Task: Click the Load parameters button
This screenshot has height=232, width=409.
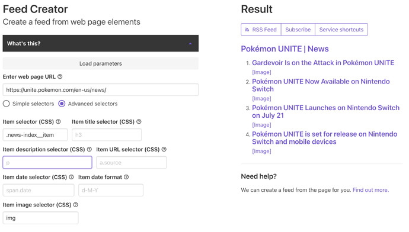Action: [100, 63]
